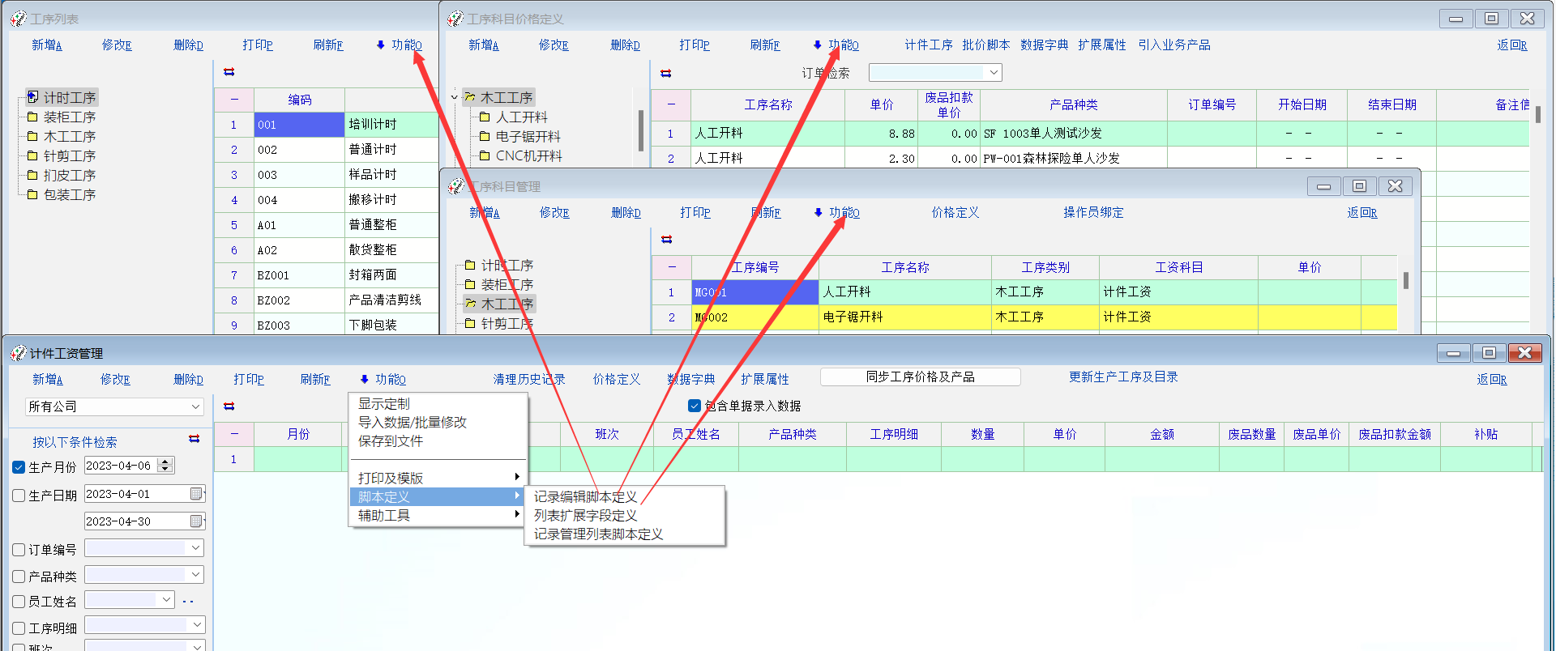Open calendar picker for 2023-04-01 date field
This screenshot has height=651, width=1556.
196,494
